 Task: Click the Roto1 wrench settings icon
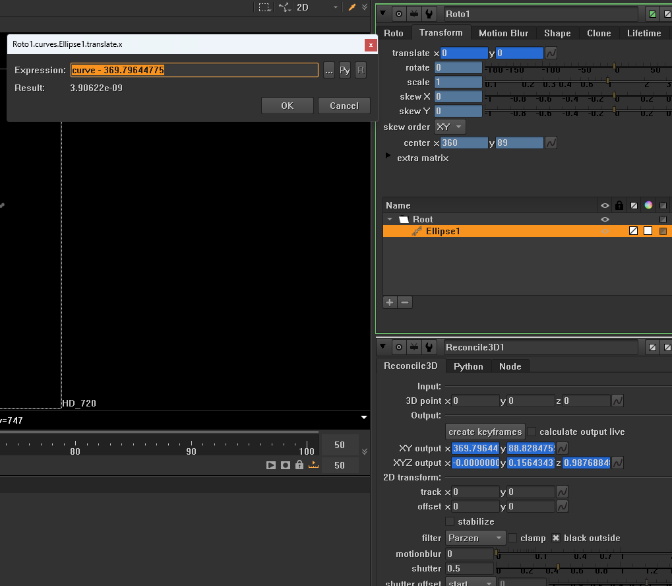tap(429, 14)
